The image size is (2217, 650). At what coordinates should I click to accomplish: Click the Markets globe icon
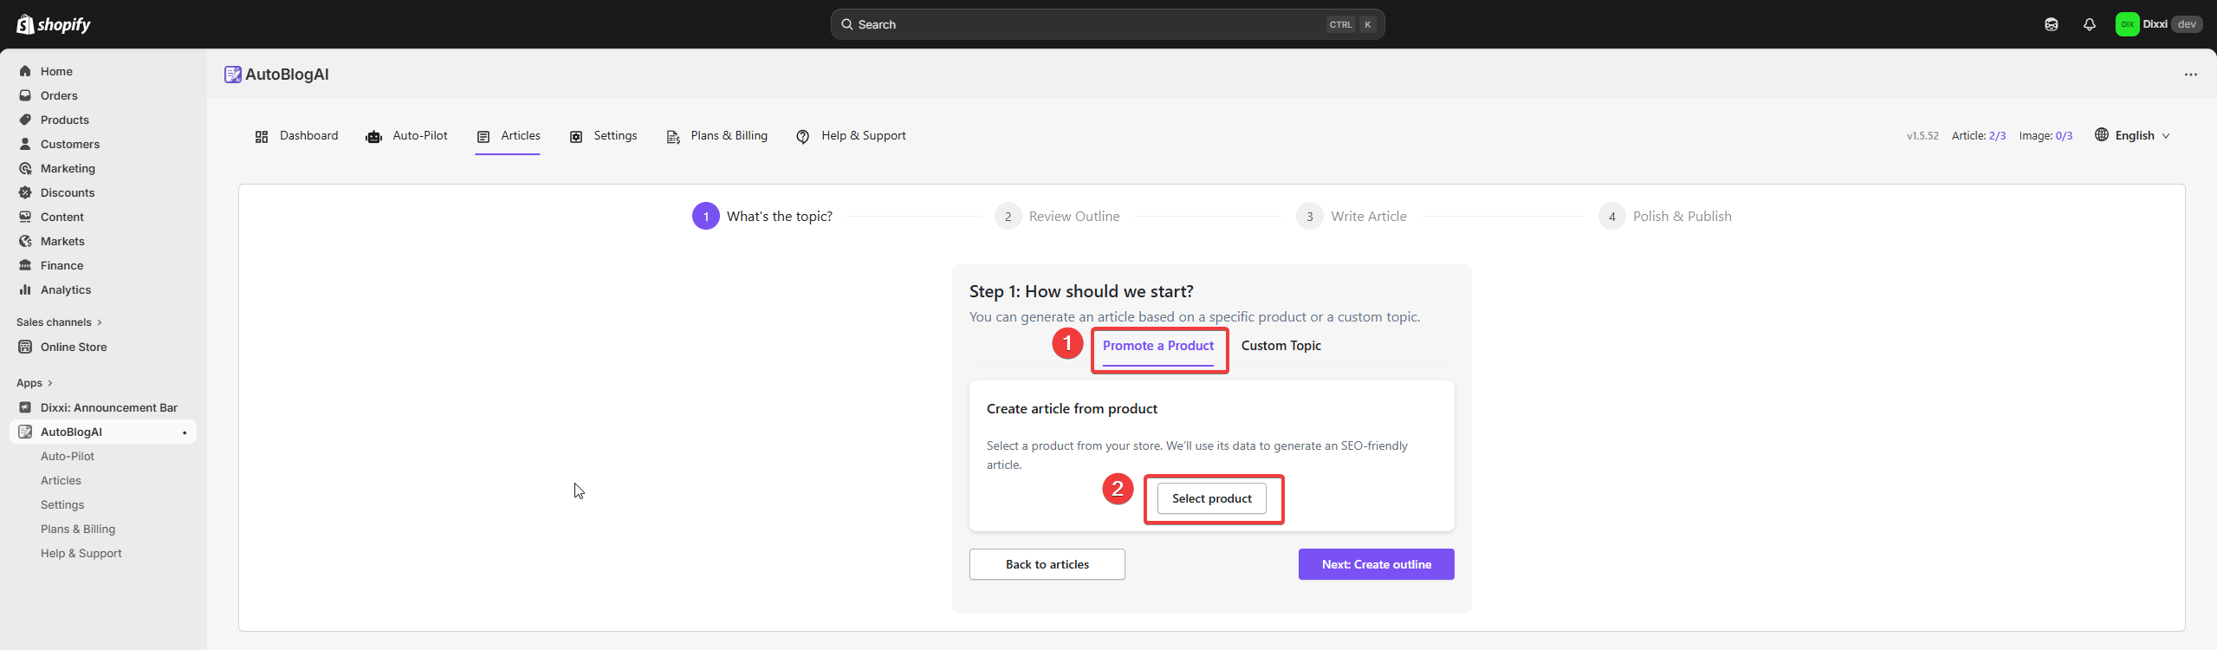[x=25, y=241]
